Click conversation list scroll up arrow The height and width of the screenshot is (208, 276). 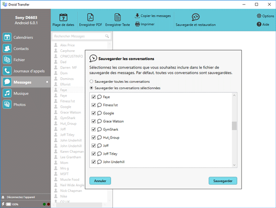[234, 95]
